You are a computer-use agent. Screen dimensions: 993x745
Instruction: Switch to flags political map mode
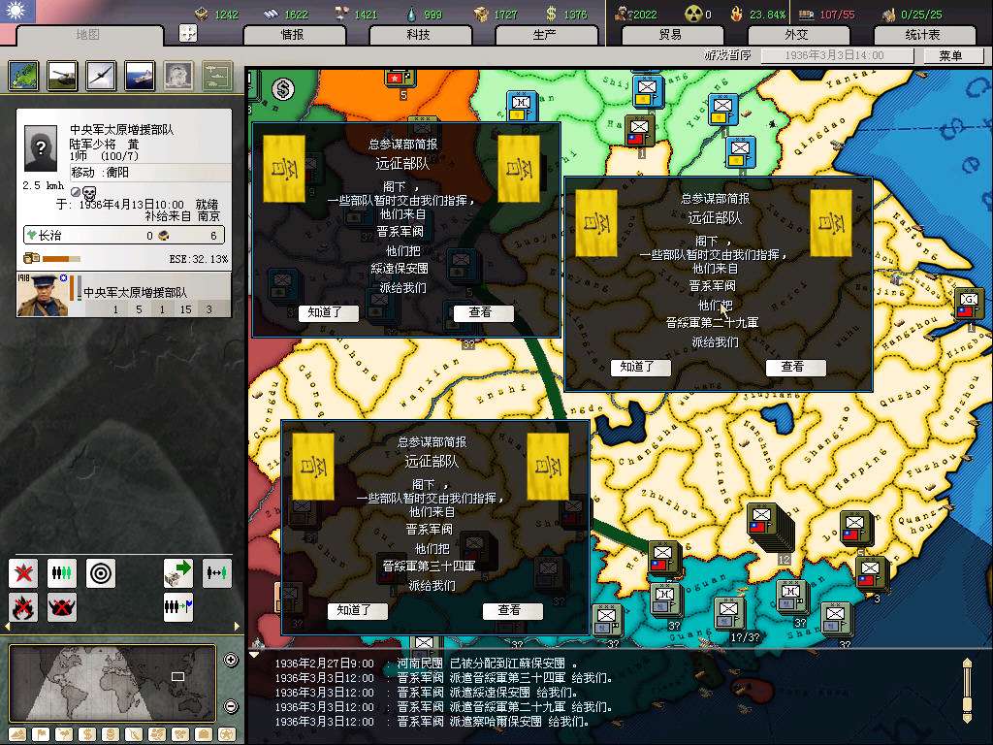tap(41, 735)
